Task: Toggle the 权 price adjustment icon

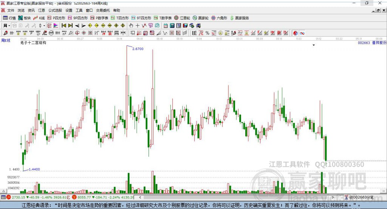Action: [50, 26]
